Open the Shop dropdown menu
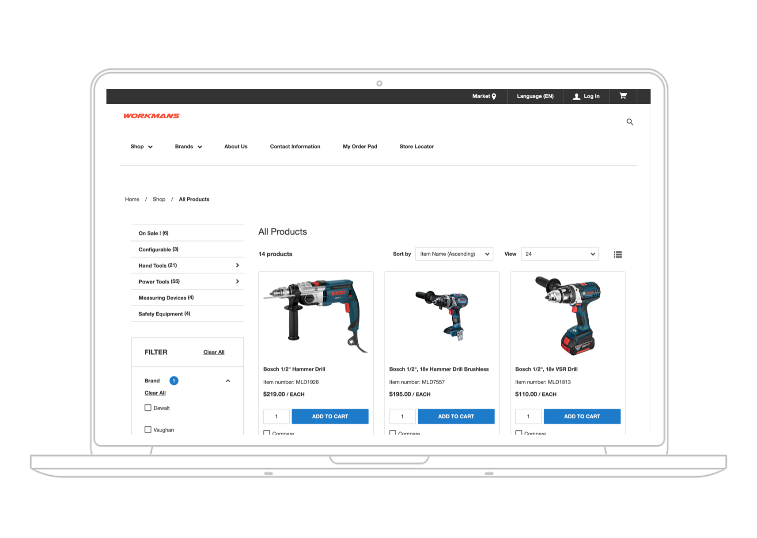The width and height of the screenshot is (757, 538). 141,147
